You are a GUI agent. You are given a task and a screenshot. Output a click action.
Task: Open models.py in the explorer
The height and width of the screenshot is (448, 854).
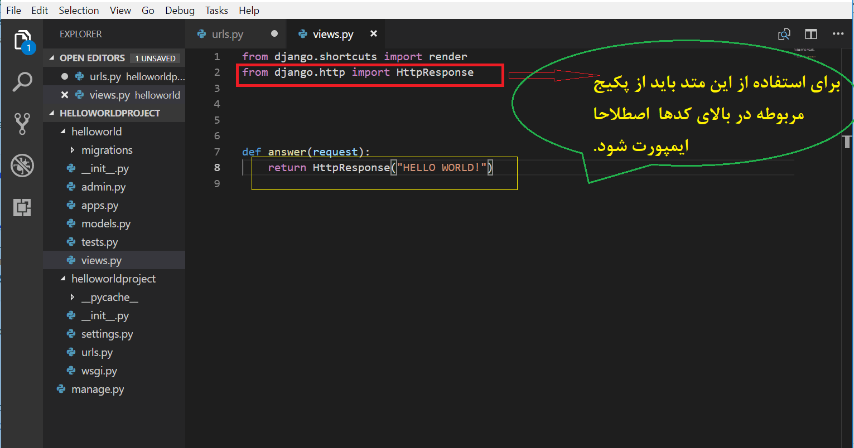click(114, 224)
